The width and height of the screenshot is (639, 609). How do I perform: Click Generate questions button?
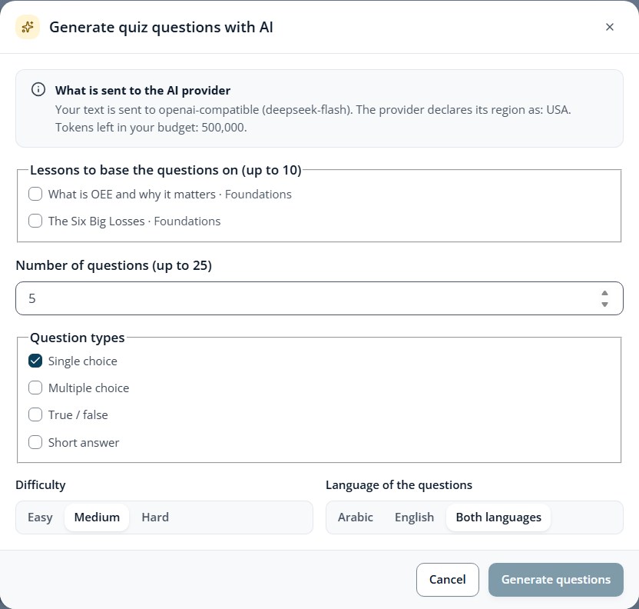point(556,579)
